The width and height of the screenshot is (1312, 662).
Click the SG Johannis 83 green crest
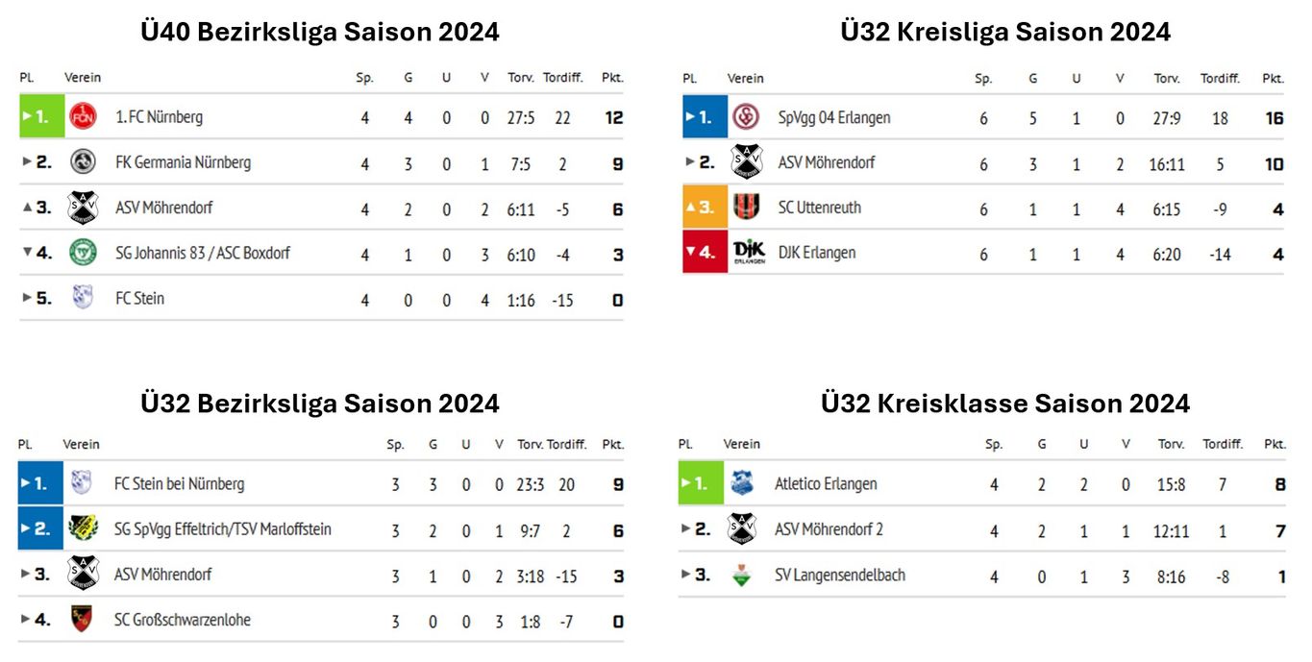pyautogui.click(x=84, y=253)
